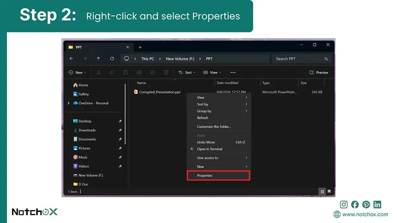Screen dimensions: 397x223
Task: Click chevron after This PC in breadcrumb
Action: [160, 59]
